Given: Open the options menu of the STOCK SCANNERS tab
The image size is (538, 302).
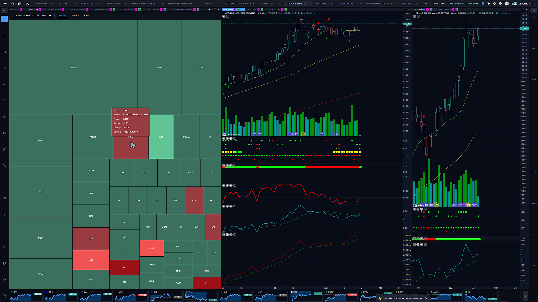Looking at the screenshot, I should (x=305, y=4).
